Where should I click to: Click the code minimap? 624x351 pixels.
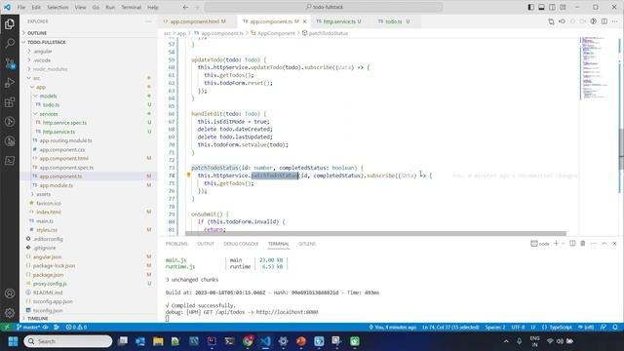click(x=595, y=67)
